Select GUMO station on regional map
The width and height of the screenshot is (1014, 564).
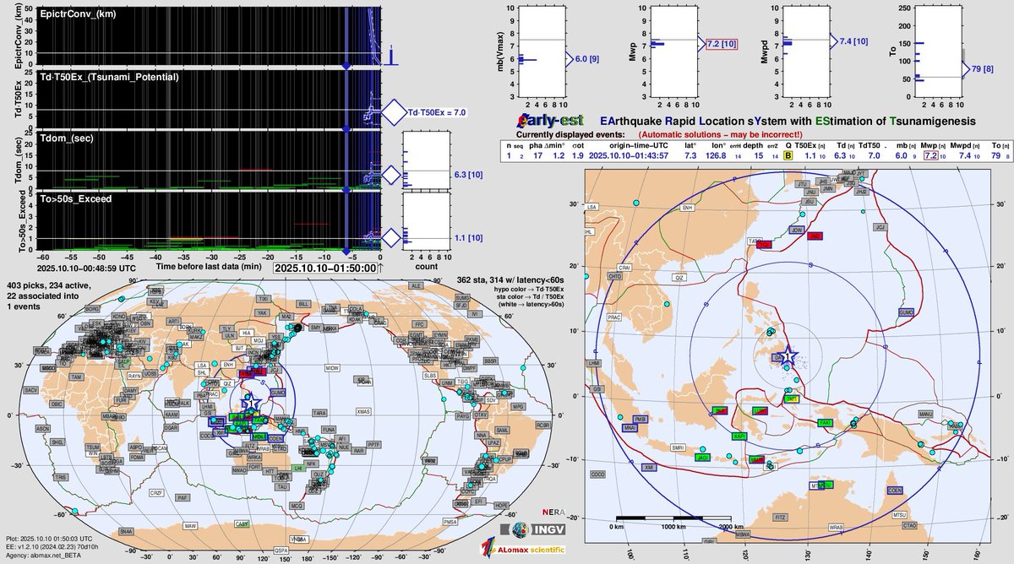[x=908, y=312]
